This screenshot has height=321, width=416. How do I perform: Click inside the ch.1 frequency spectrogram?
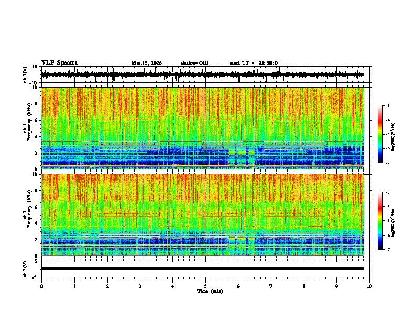tap(202, 128)
